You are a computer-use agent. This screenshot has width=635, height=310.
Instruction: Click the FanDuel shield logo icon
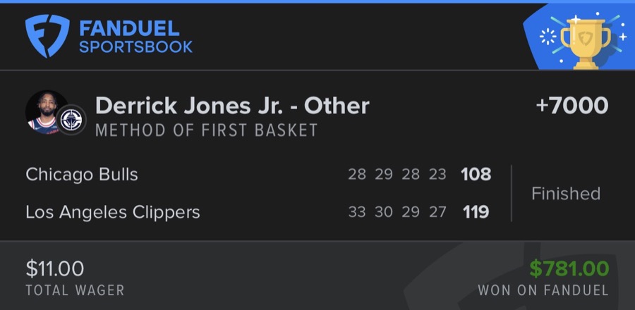click(48, 37)
